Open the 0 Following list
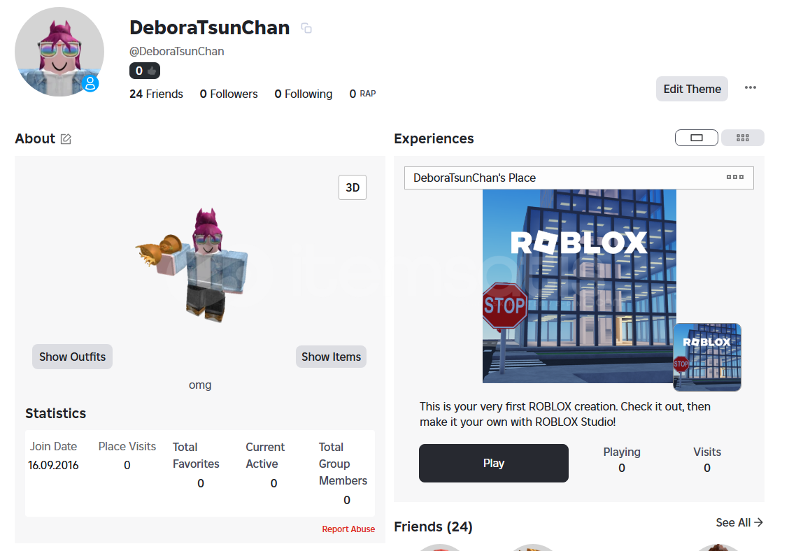This screenshot has height=551, width=789. (304, 94)
